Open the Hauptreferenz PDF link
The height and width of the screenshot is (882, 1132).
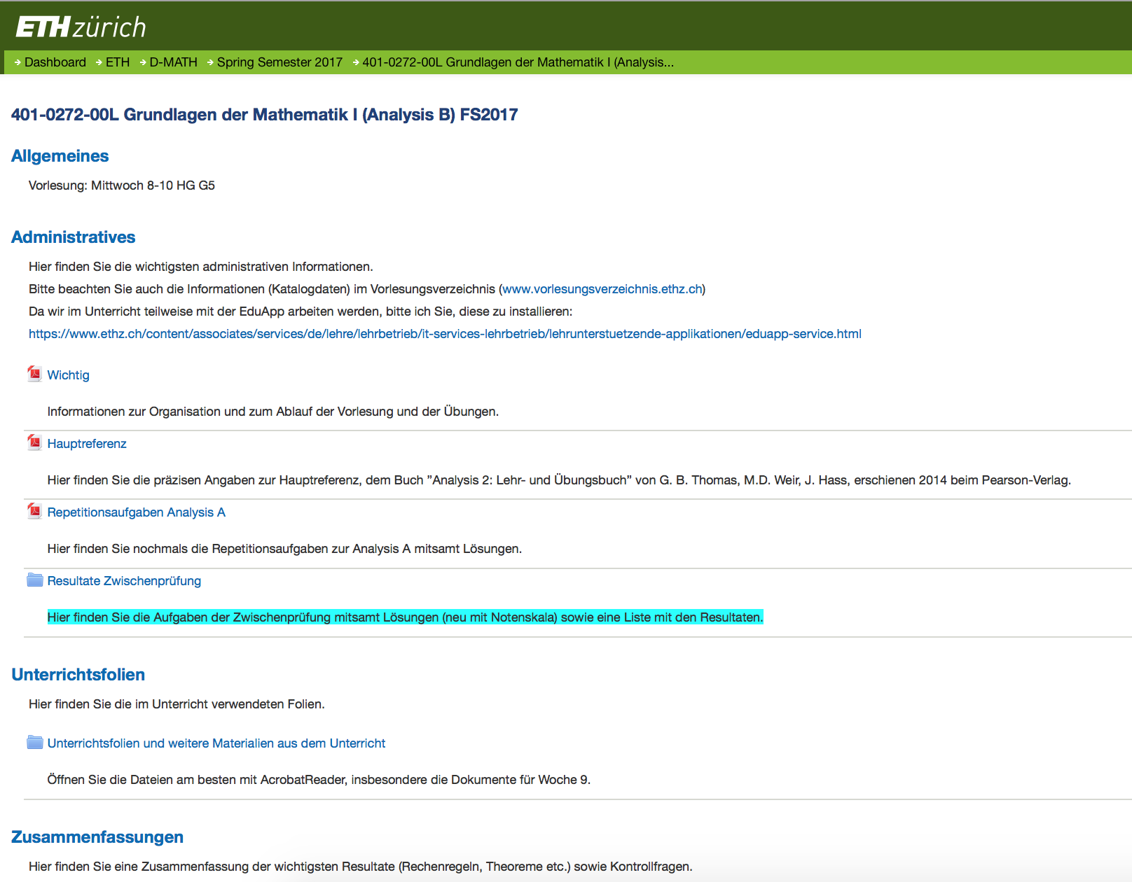click(x=87, y=444)
